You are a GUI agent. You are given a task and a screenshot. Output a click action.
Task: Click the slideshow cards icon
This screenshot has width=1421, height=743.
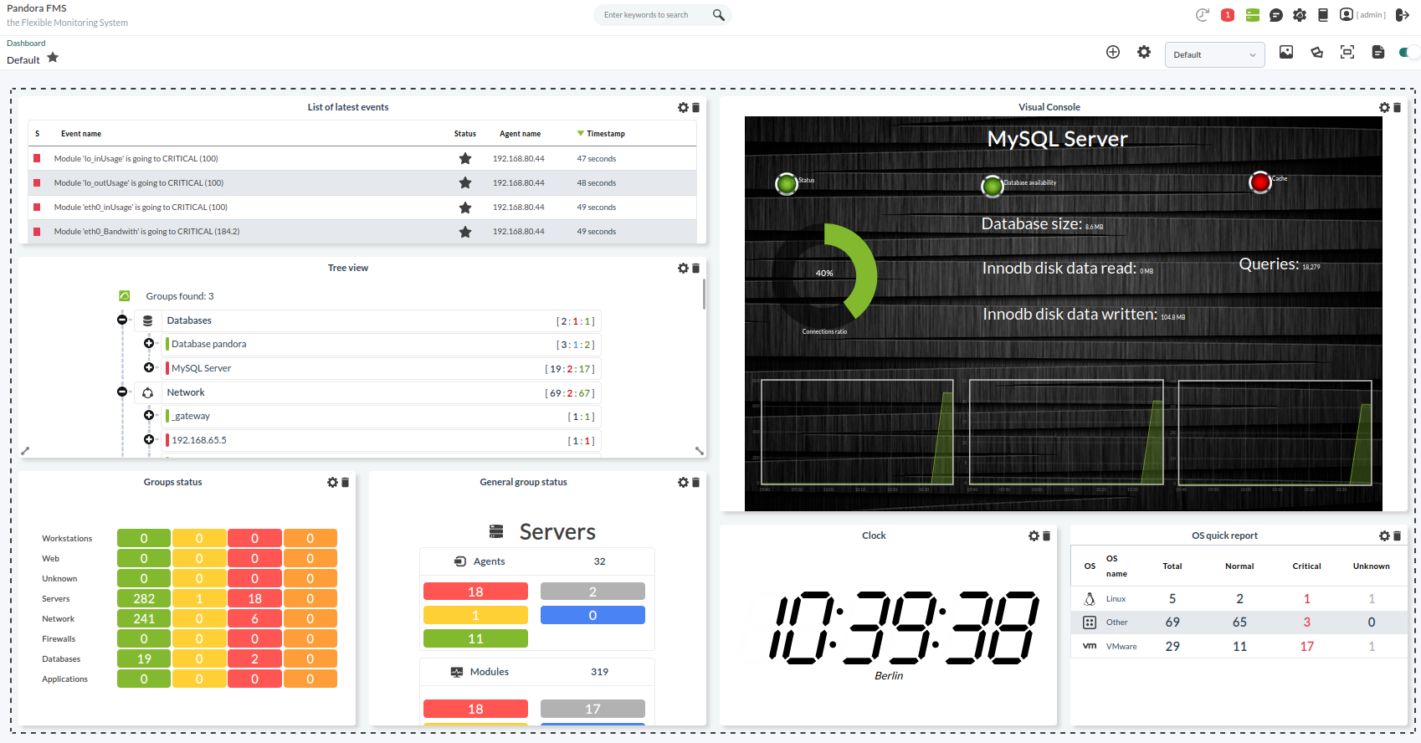click(1316, 52)
